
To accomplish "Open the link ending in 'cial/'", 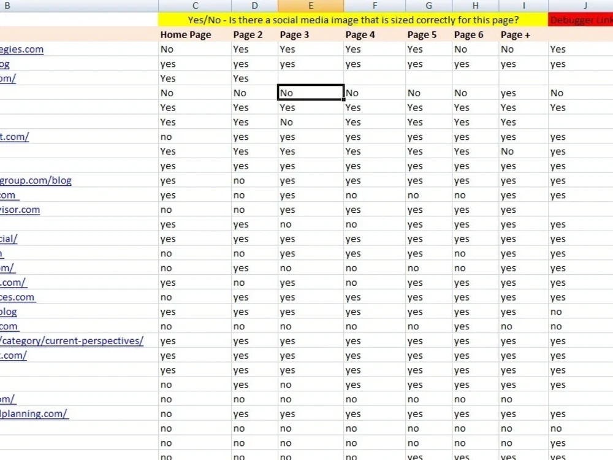I will tap(9, 239).
